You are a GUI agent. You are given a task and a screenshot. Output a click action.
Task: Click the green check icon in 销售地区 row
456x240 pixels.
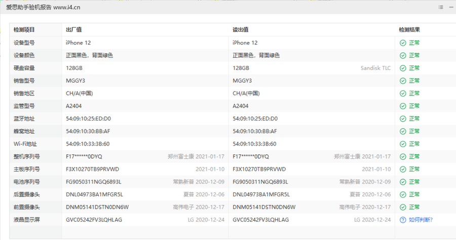point(403,93)
